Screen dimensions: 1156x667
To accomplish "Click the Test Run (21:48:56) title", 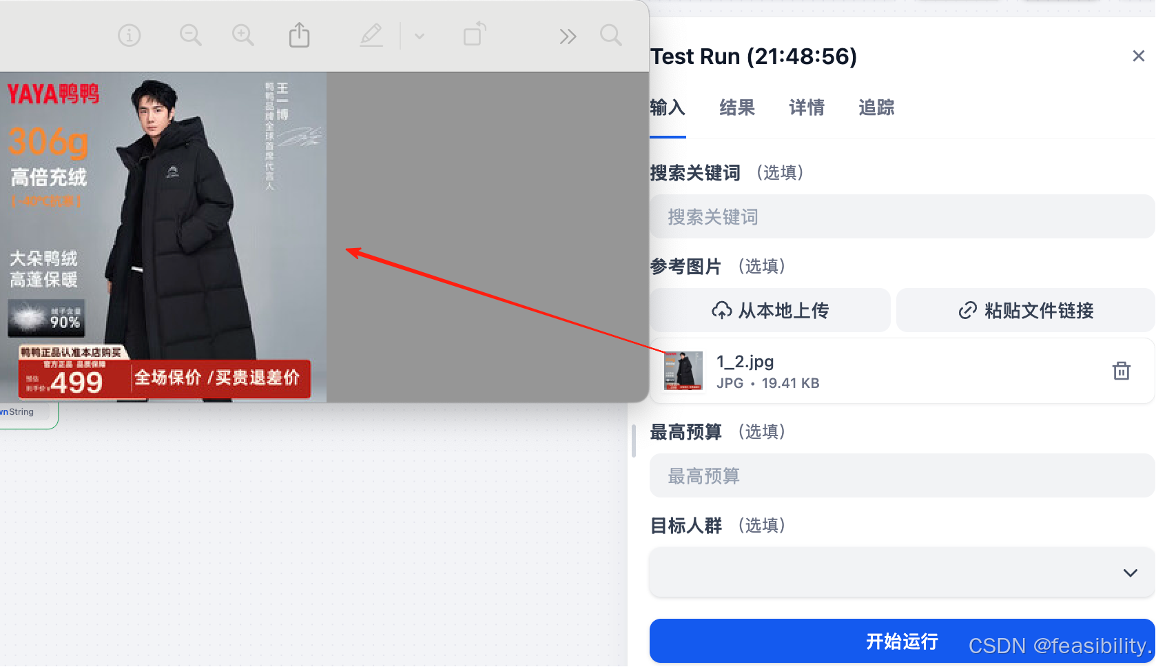I will (754, 57).
